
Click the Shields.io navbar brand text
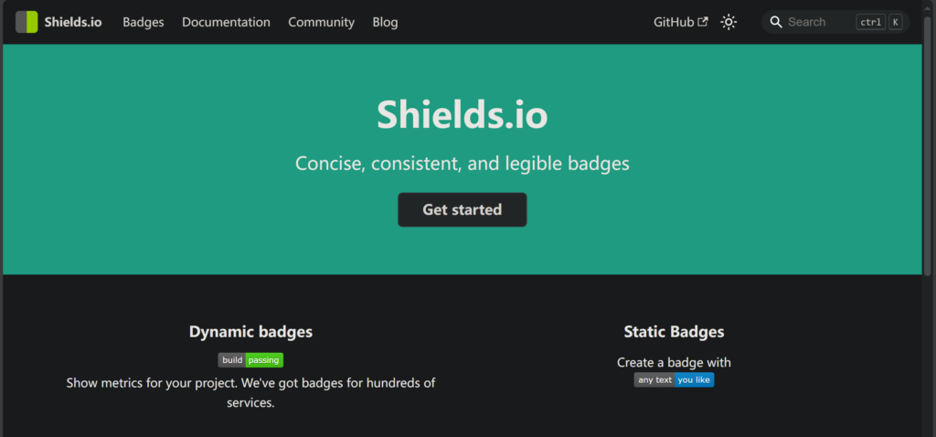pos(73,22)
